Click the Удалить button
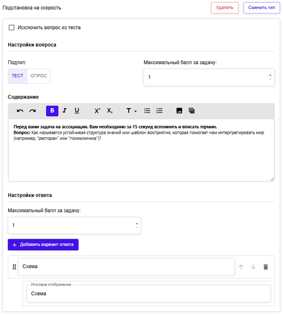The width and height of the screenshot is (283, 315). coord(224,8)
